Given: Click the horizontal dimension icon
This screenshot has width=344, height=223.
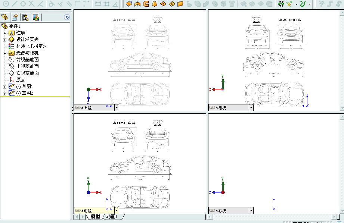Looking at the screenshot, I should [x=97, y=3].
